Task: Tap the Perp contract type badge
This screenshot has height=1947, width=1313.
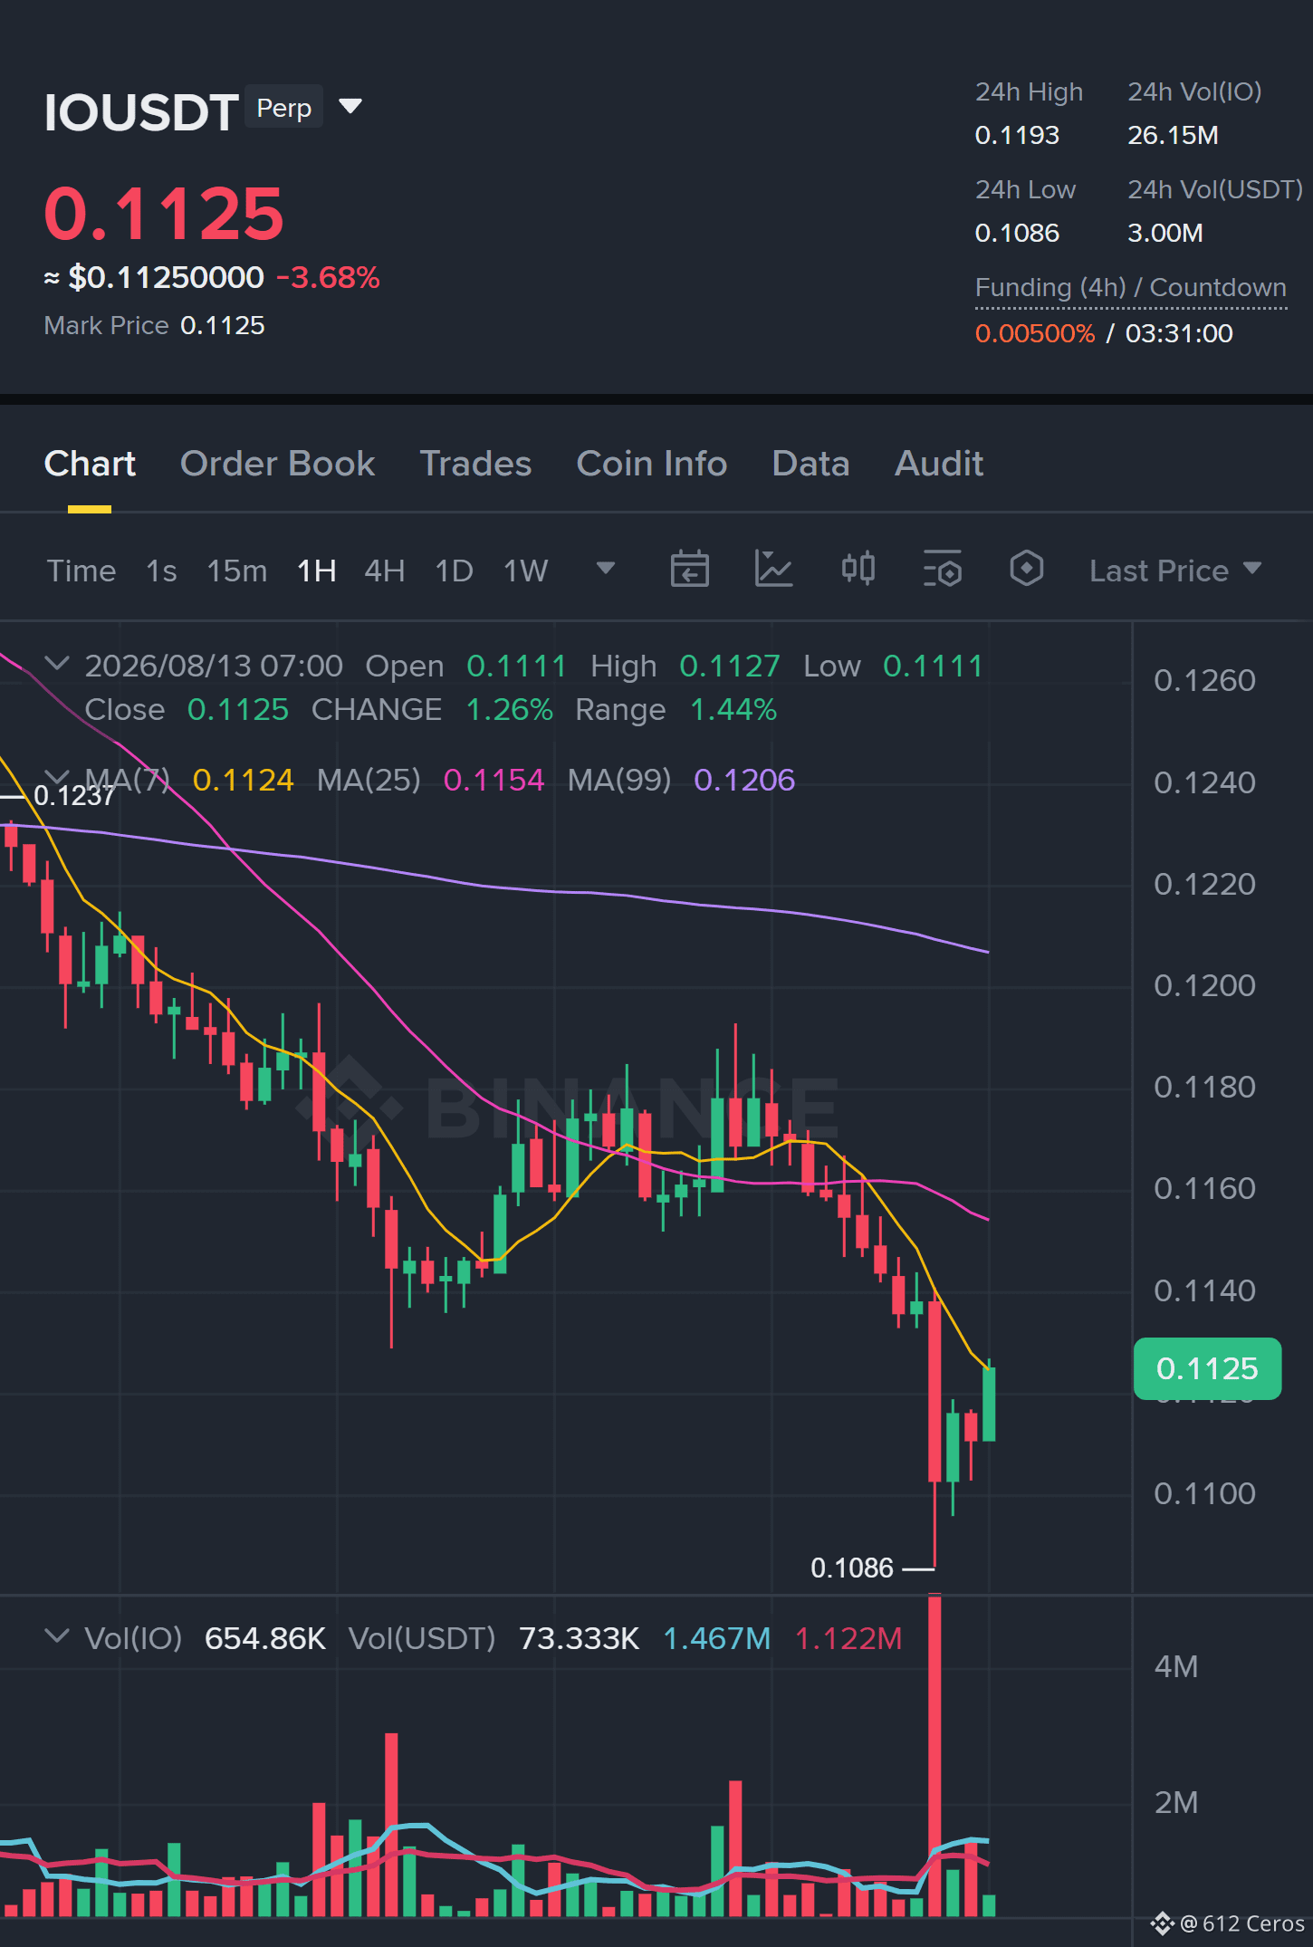Action: (x=284, y=108)
